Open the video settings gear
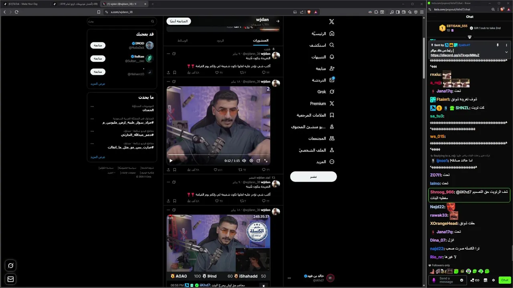The height and width of the screenshot is (288, 513). [x=251, y=160]
